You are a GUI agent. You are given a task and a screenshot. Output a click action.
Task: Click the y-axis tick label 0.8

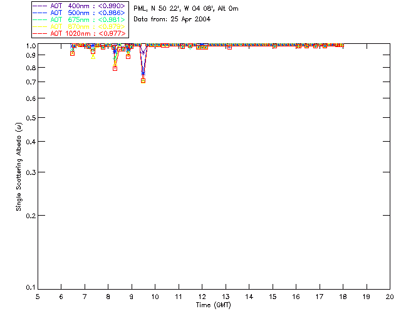pyautogui.click(x=31, y=68)
